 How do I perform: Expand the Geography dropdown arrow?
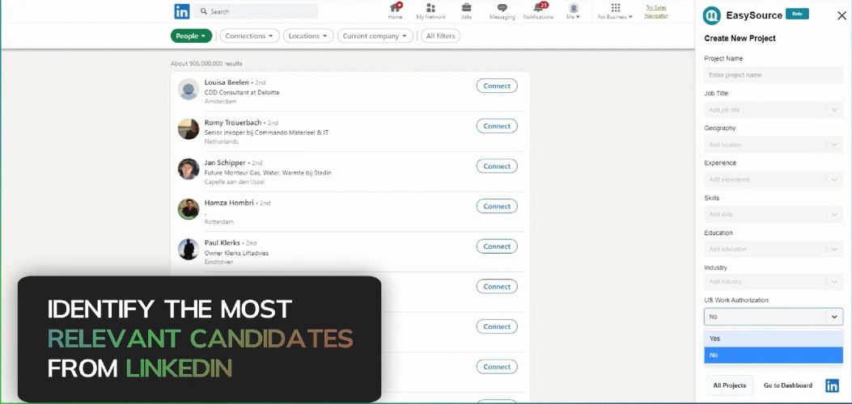(834, 145)
